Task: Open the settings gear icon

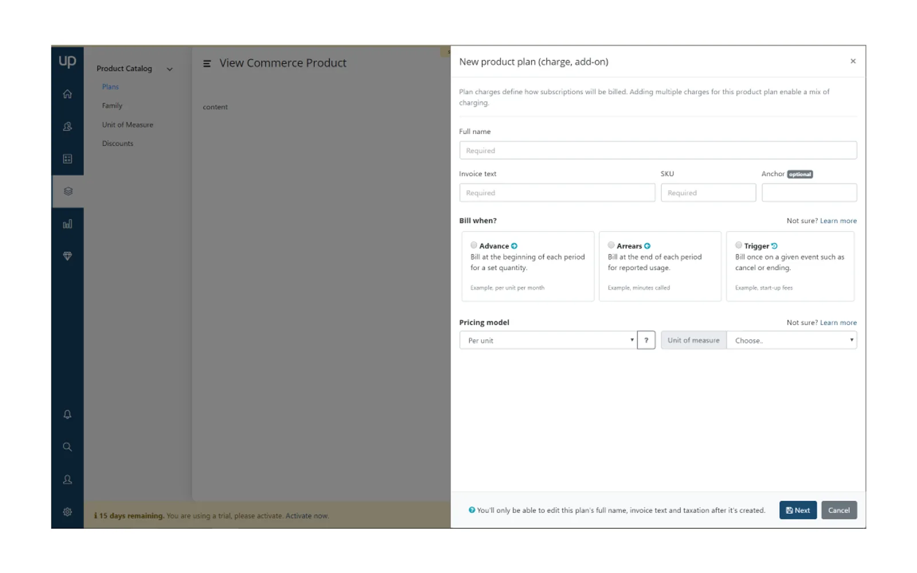Action: [x=68, y=512]
